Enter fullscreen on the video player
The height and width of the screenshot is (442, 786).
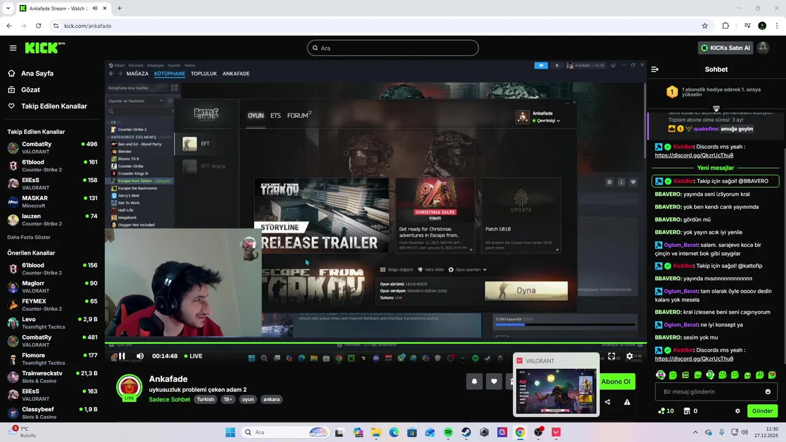click(612, 356)
